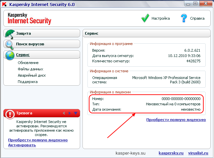Collapse the Тревога panel with down triangle
The width and height of the screenshot is (214, 158).
tap(76, 113)
